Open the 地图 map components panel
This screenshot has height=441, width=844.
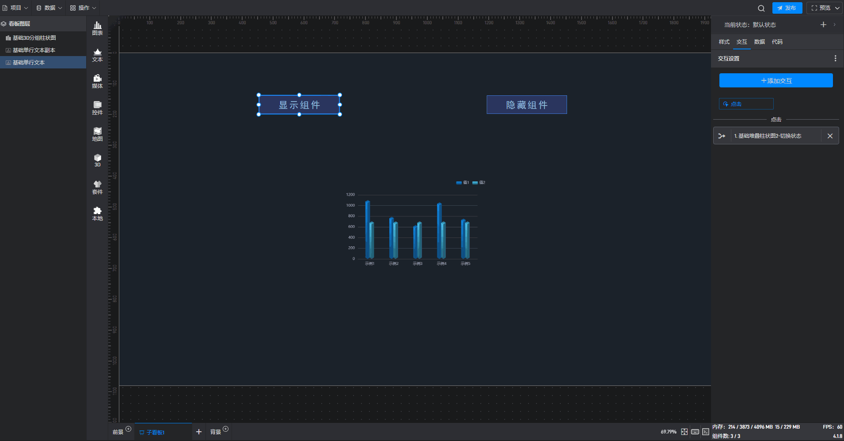(x=97, y=134)
